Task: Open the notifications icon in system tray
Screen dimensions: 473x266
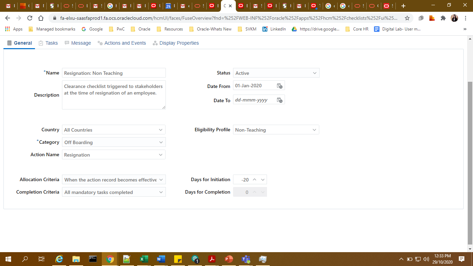Action: pos(462,259)
